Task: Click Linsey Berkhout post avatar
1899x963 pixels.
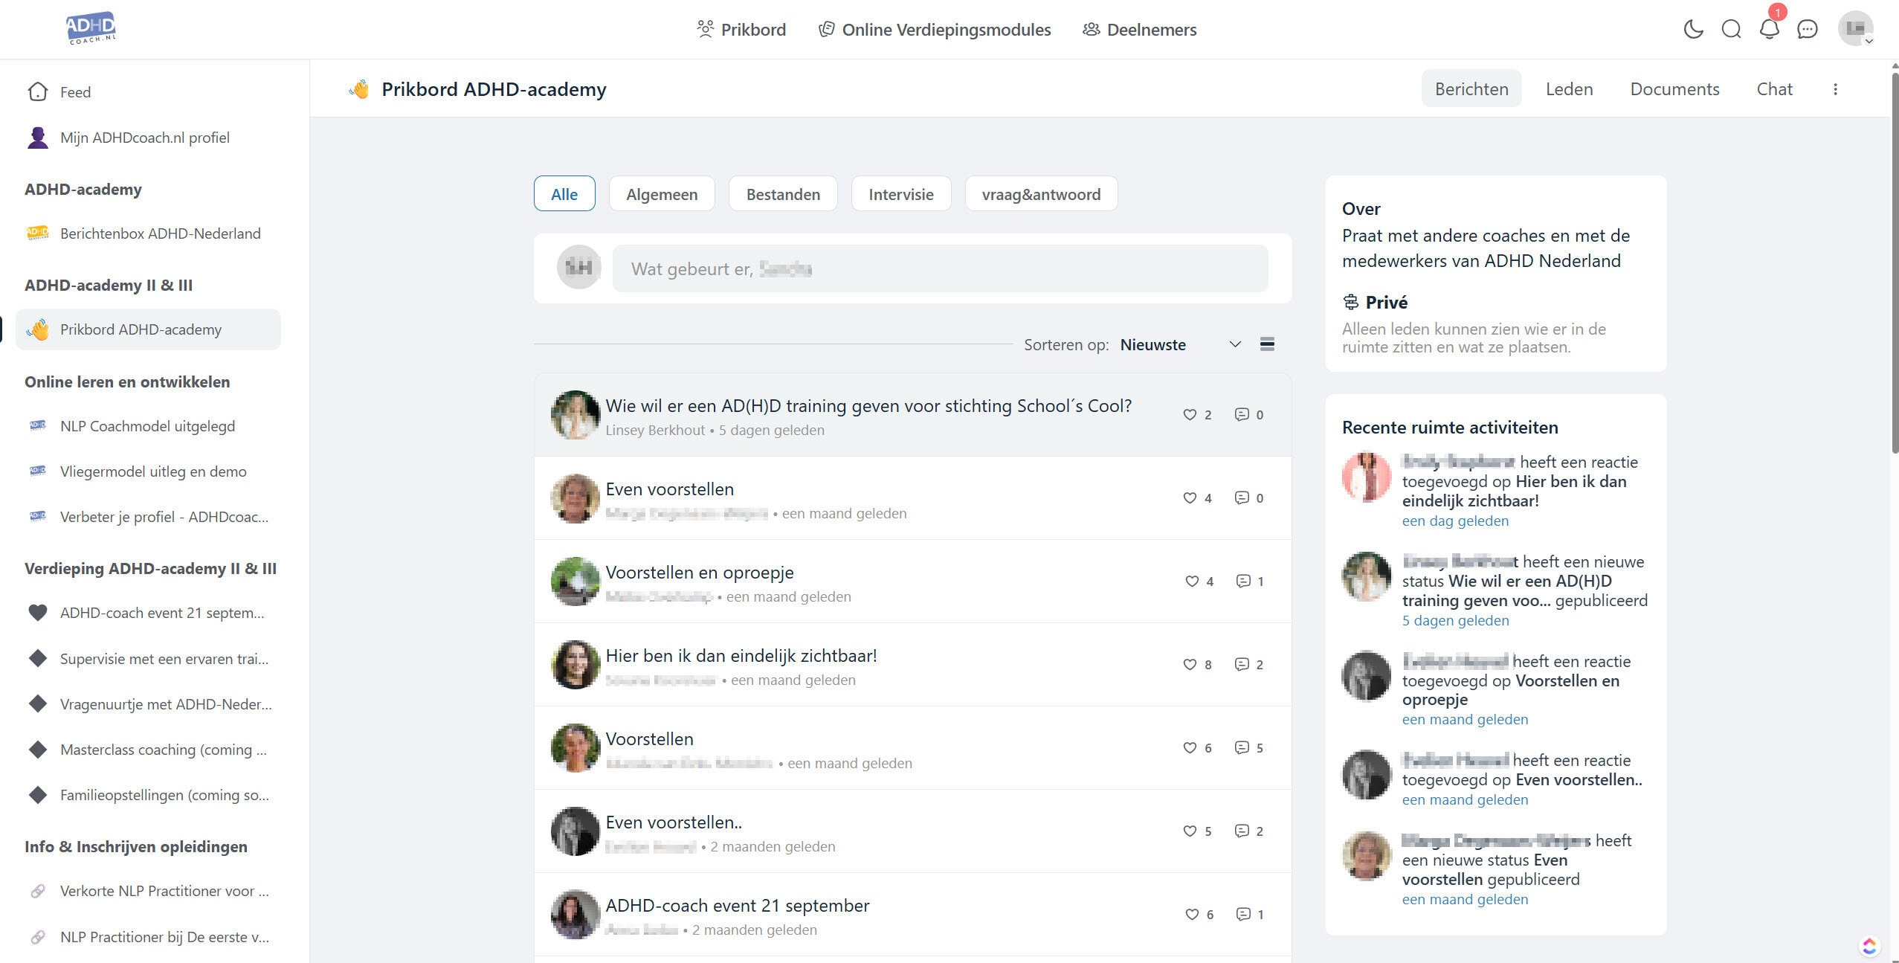Action: 575,415
